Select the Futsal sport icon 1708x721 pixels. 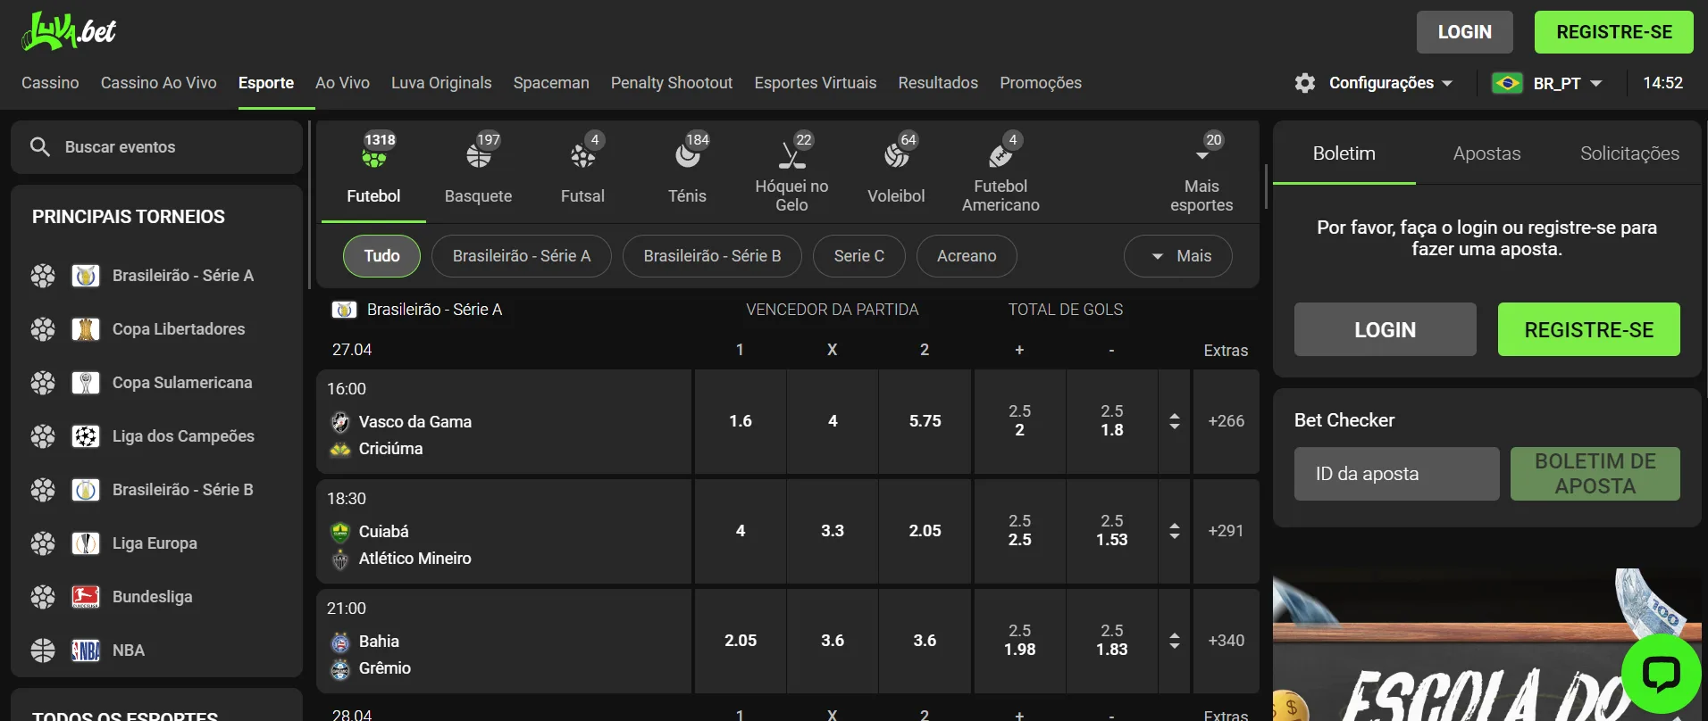click(582, 157)
